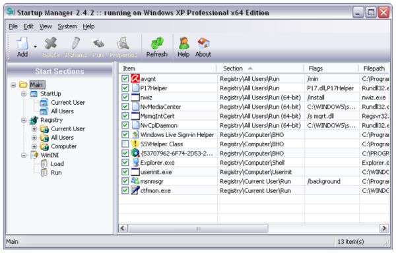
Task: Select the WinINI Load item
Action: click(x=57, y=164)
